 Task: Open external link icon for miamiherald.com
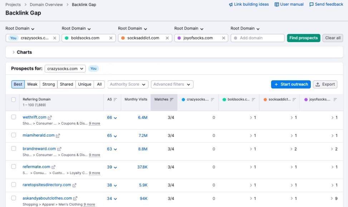click(x=58, y=136)
